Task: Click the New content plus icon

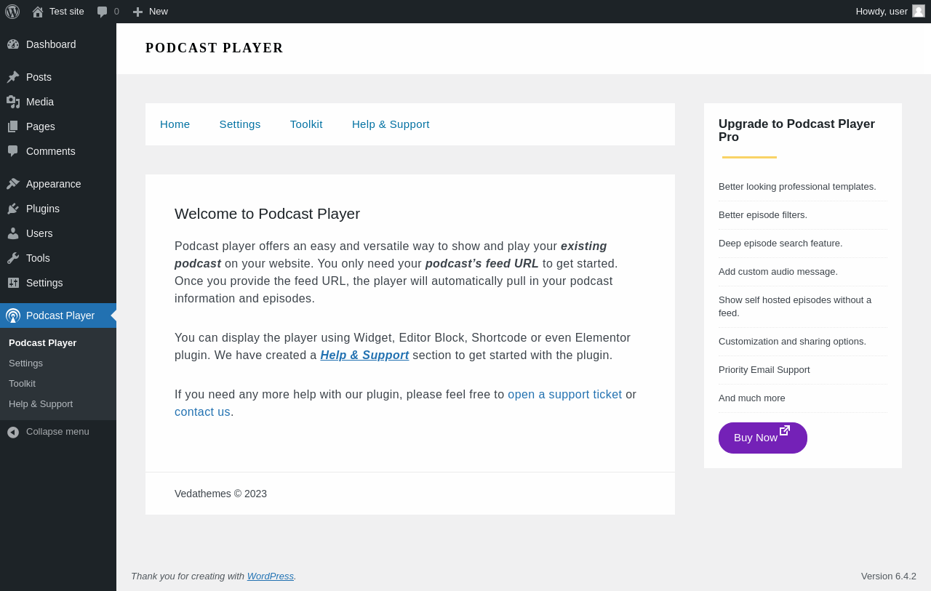Action: [x=137, y=12]
